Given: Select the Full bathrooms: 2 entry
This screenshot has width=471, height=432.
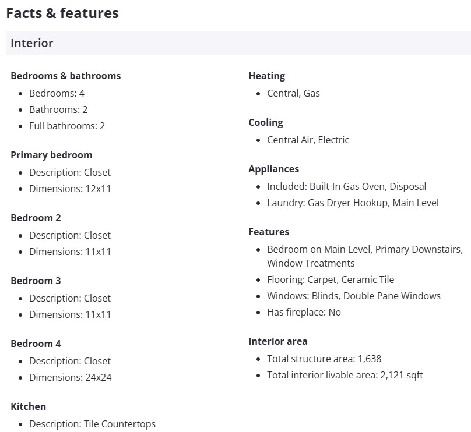Looking at the screenshot, I should 67,126.
